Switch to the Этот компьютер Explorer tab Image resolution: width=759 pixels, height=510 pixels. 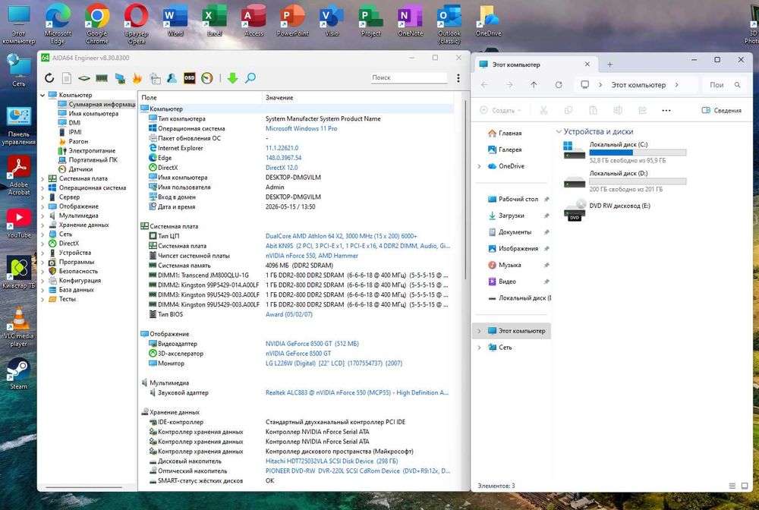[x=535, y=65]
